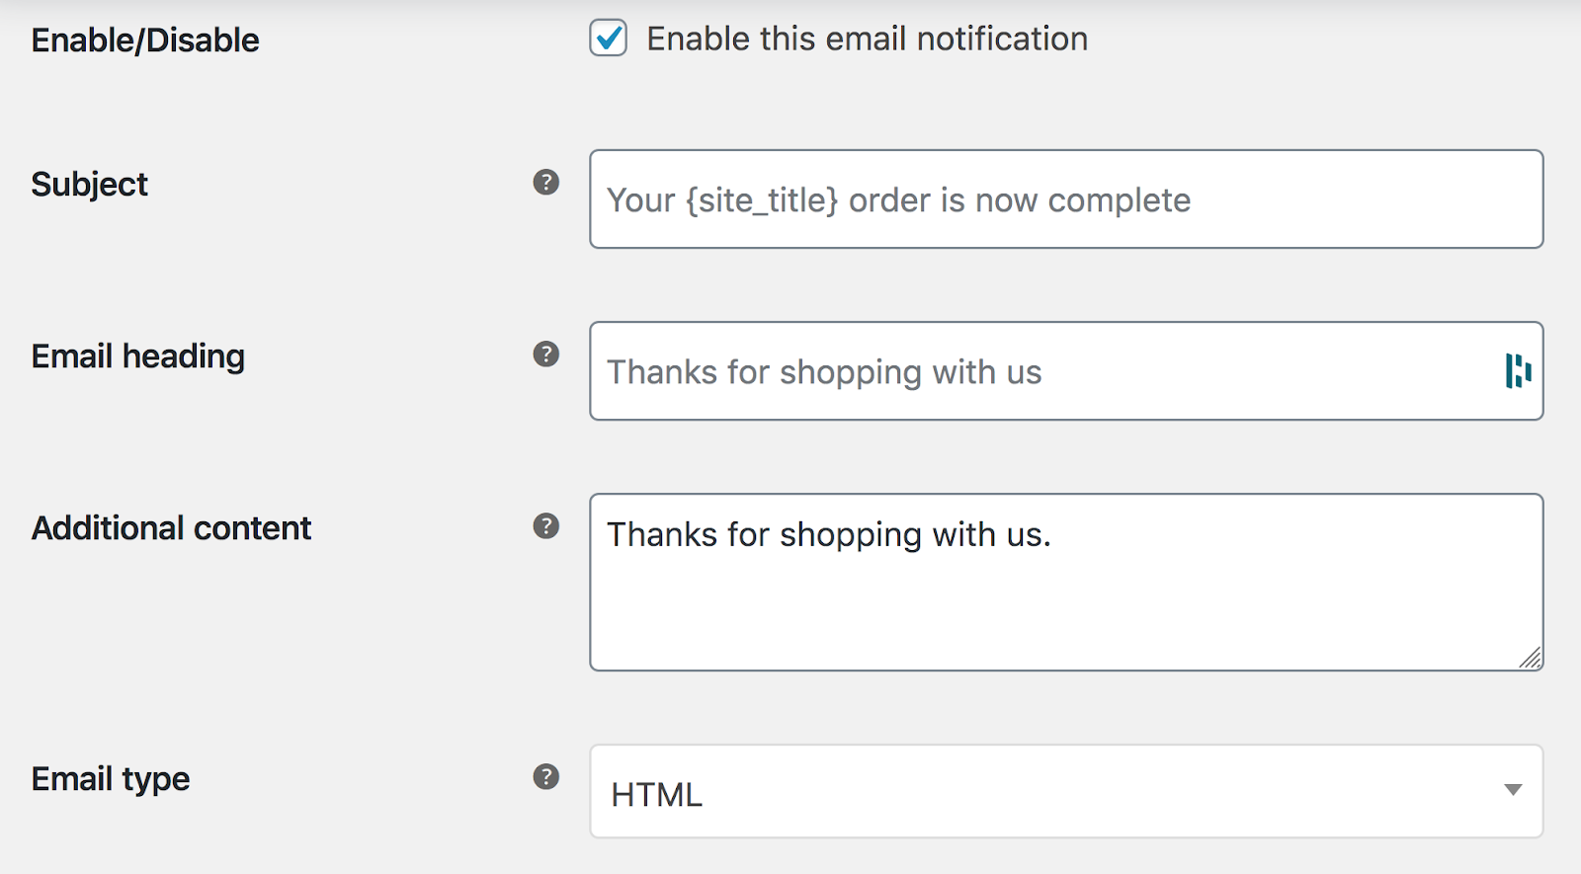Show help tooltip for Email type
The width and height of the screenshot is (1581, 874).
click(546, 777)
